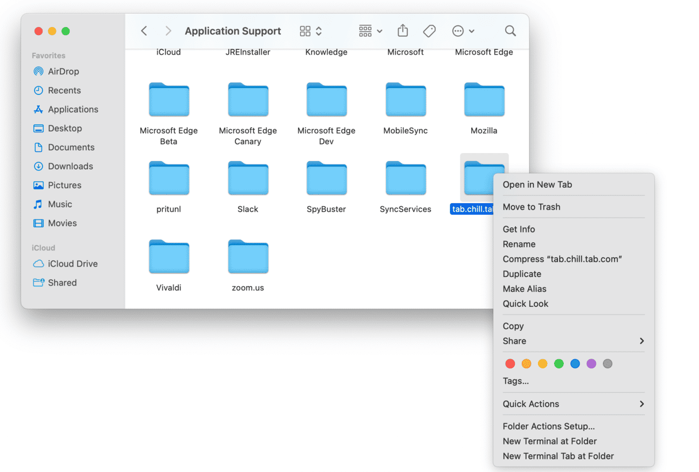Apply the gray tag color
Image resolution: width=699 pixels, height=472 pixels.
tap(608, 364)
